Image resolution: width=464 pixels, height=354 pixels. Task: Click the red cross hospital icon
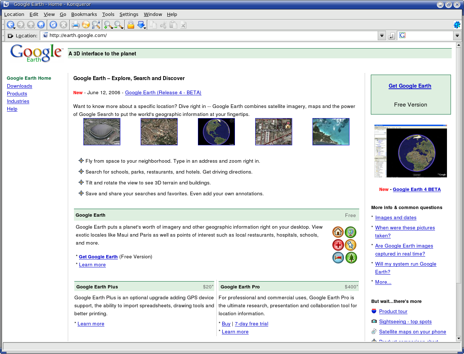click(338, 245)
